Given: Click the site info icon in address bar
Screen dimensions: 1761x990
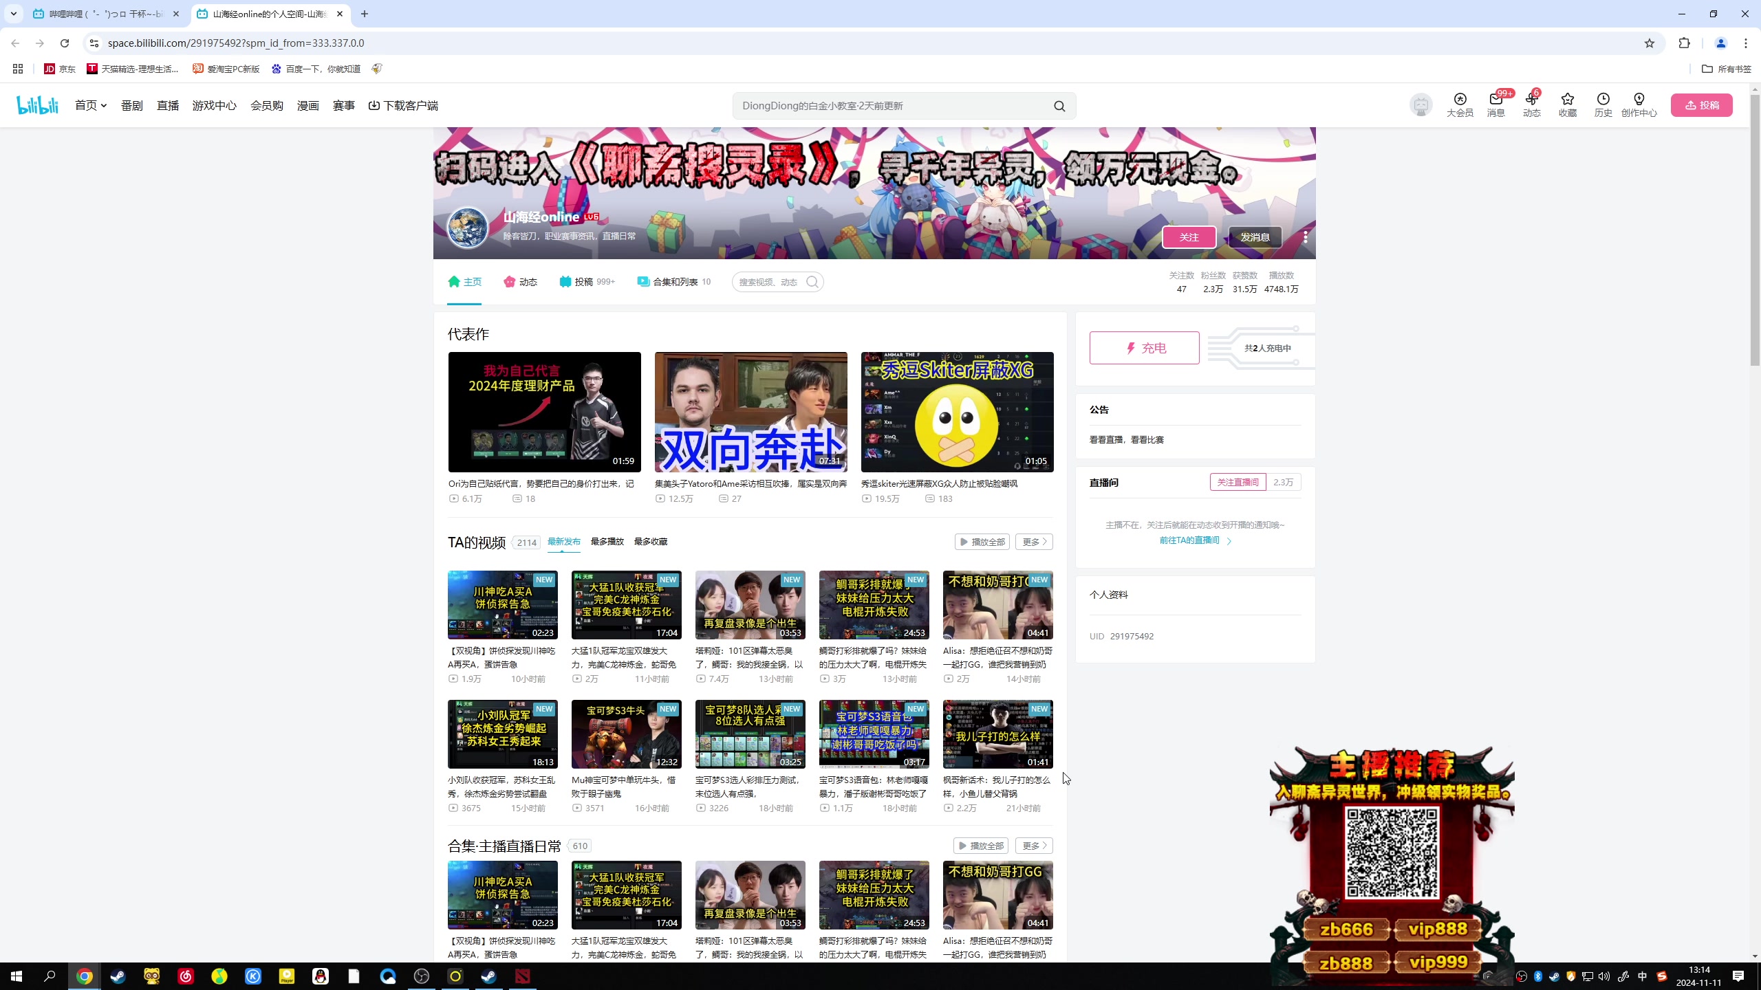Looking at the screenshot, I should tap(94, 43).
